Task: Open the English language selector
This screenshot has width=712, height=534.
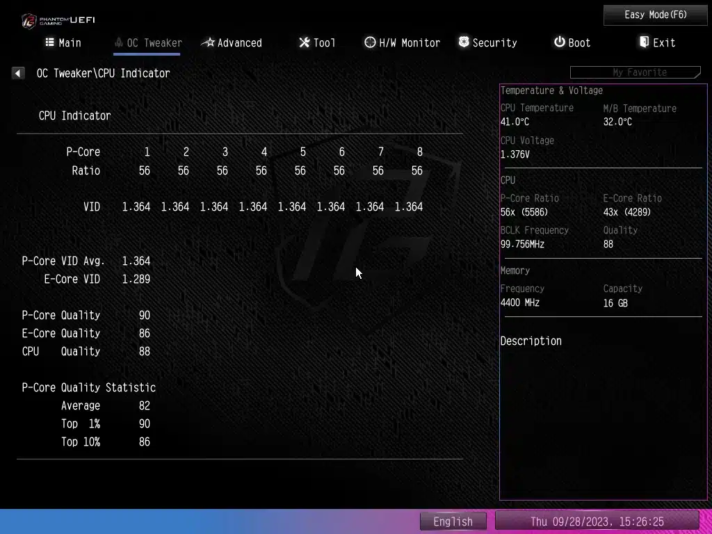Action: tap(453, 521)
